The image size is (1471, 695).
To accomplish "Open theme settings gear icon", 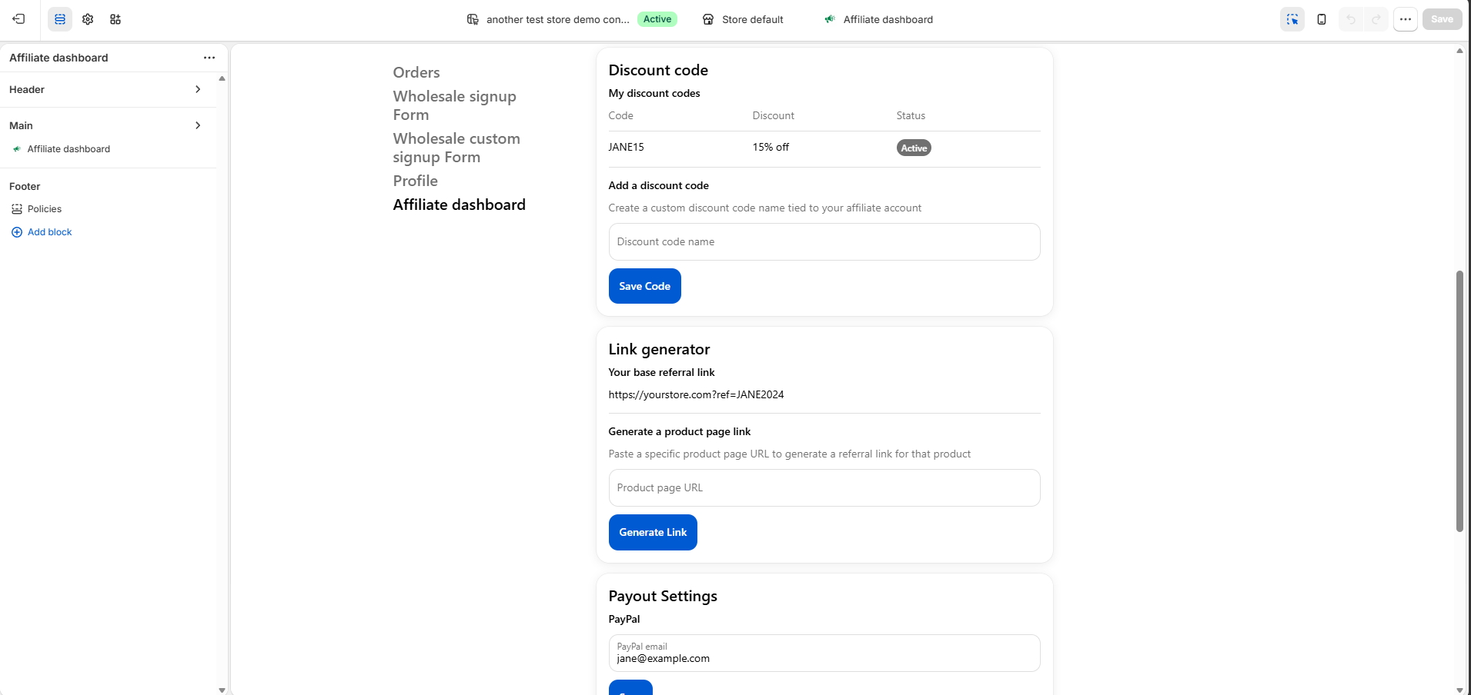I will pos(88,19).
